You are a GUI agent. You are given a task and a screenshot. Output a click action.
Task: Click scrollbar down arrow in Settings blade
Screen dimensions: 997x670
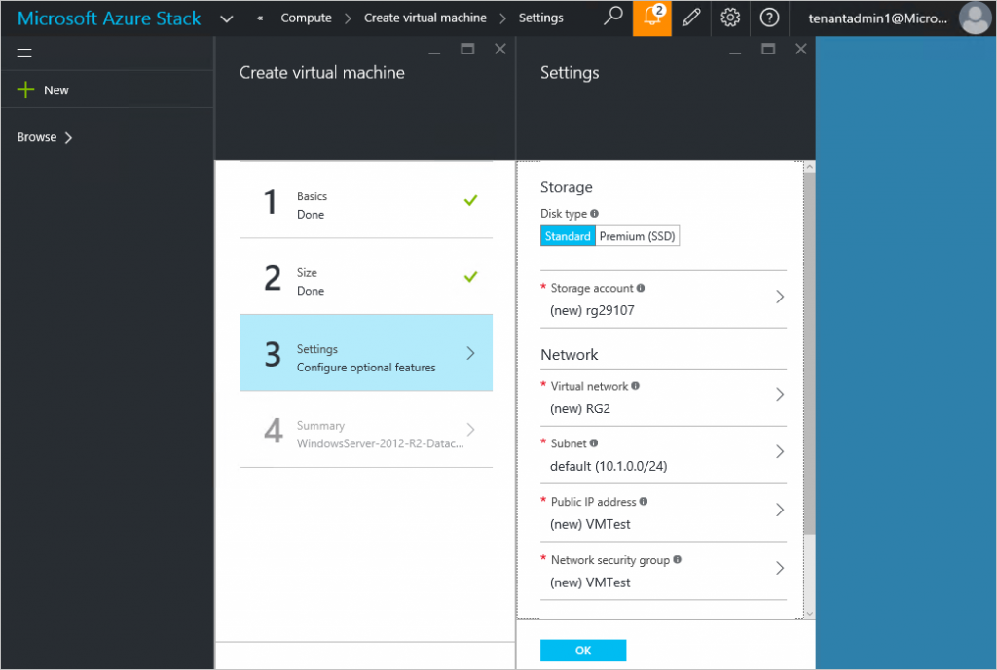coord(809,614)
